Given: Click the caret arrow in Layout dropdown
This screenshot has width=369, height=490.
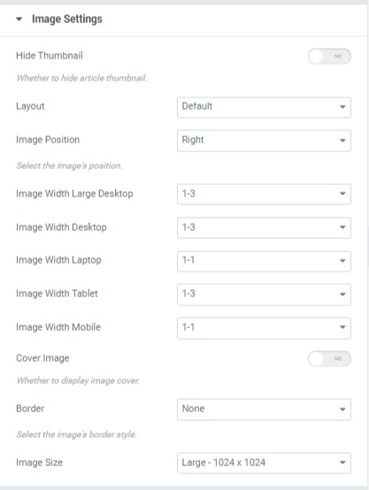Looking at the screenshot, I should [x=342, y=107].
